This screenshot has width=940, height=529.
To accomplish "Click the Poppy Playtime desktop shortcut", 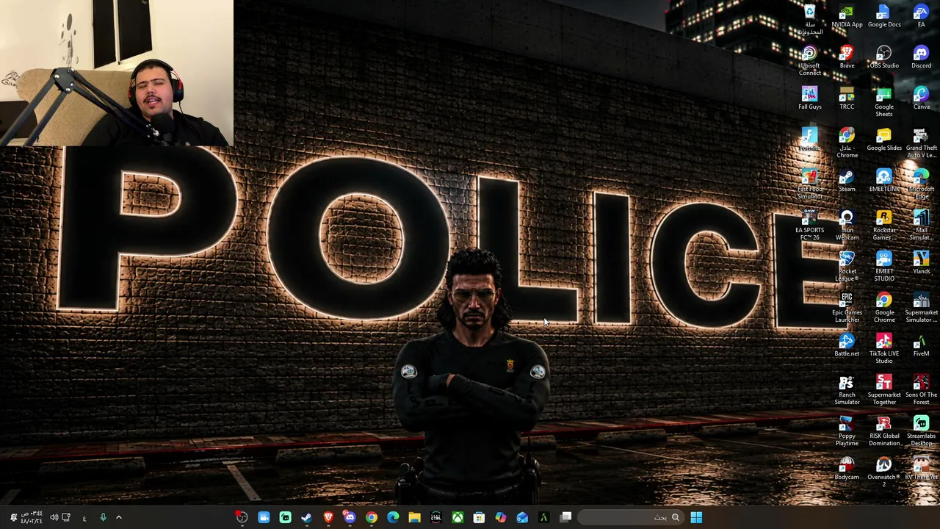I will (847, 431).
